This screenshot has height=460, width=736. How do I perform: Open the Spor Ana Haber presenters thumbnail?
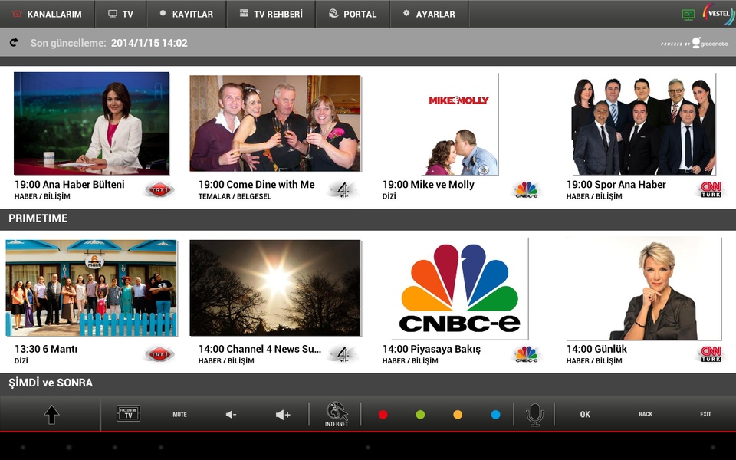643,124
